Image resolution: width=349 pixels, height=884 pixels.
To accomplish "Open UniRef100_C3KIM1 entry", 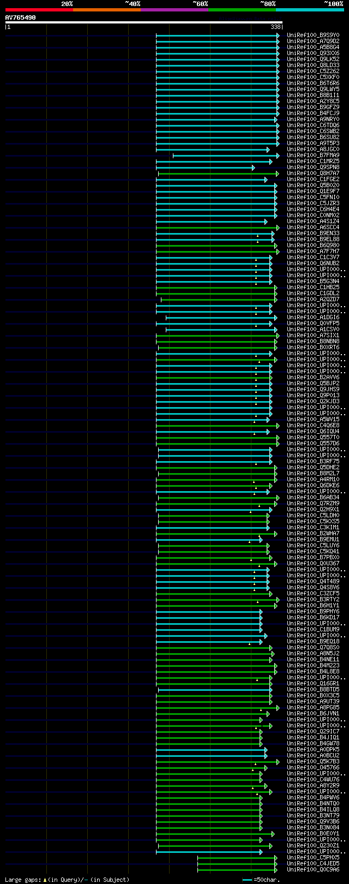I will point(313,528).
